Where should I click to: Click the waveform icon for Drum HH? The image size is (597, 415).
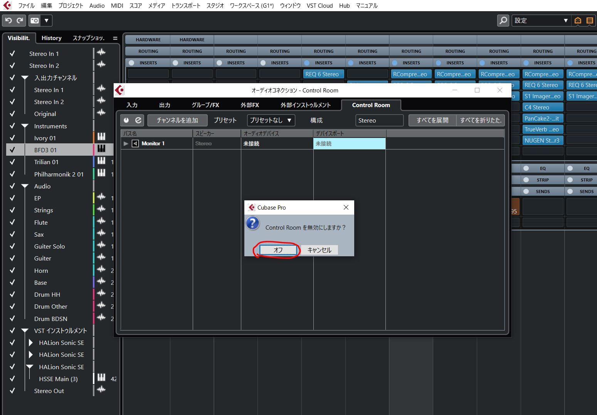click(101, 293)
